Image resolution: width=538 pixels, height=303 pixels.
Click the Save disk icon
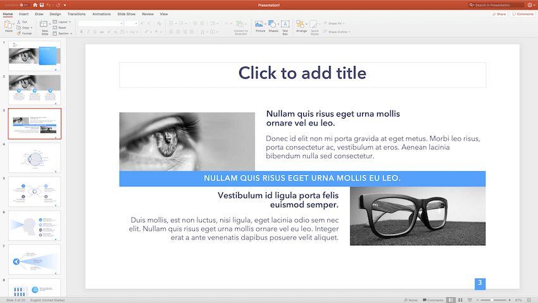click(x=42, y=5)
